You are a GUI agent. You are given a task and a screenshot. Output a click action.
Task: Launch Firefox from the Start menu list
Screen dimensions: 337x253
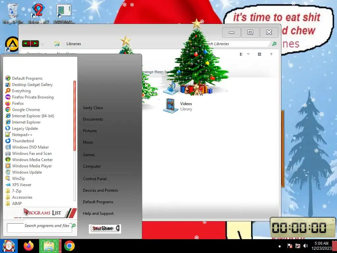click(14, 103)
